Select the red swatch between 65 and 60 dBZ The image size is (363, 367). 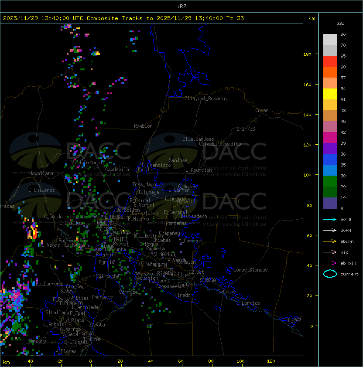[330, 61]
